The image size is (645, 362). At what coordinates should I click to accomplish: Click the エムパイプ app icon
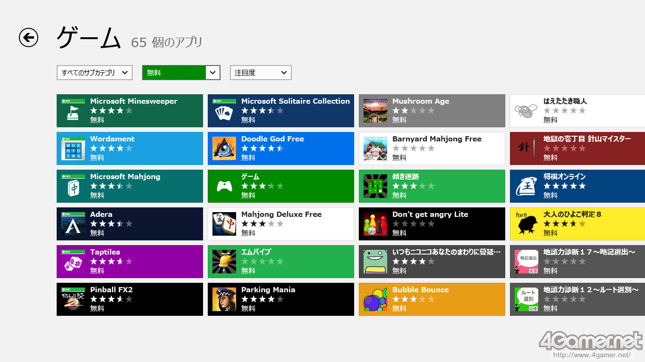tap(224, 262)
